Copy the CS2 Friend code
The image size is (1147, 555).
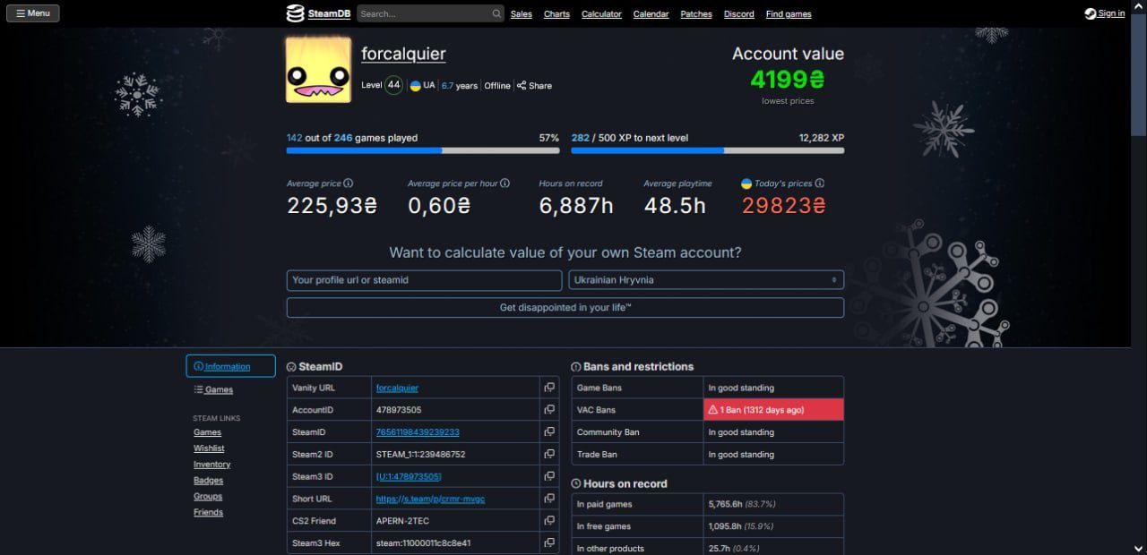coord(549,521)
